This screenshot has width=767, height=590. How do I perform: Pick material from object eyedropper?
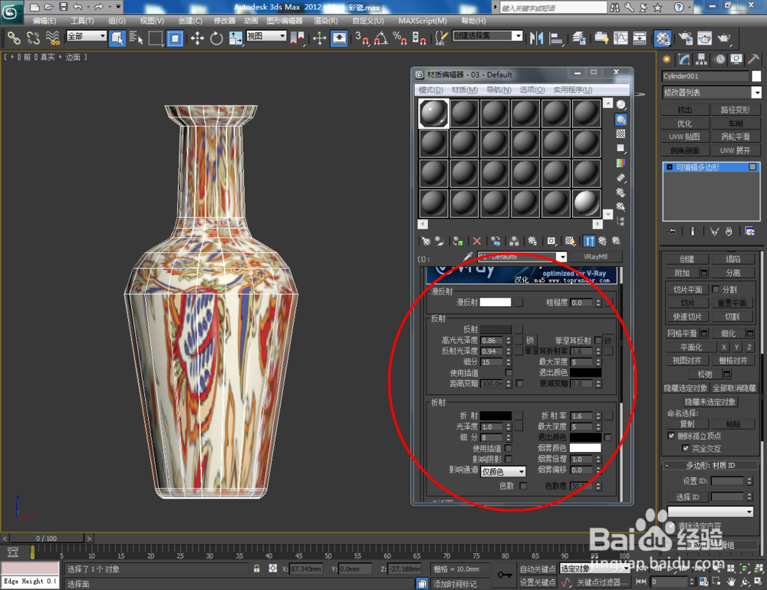point(468,257)
